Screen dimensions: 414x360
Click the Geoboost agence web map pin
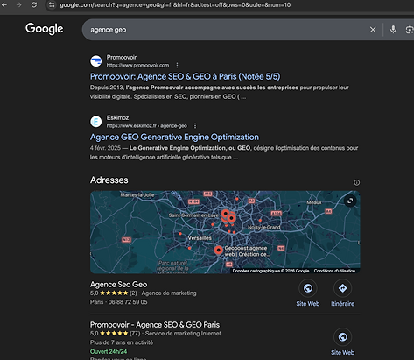(x=218, y=251)
